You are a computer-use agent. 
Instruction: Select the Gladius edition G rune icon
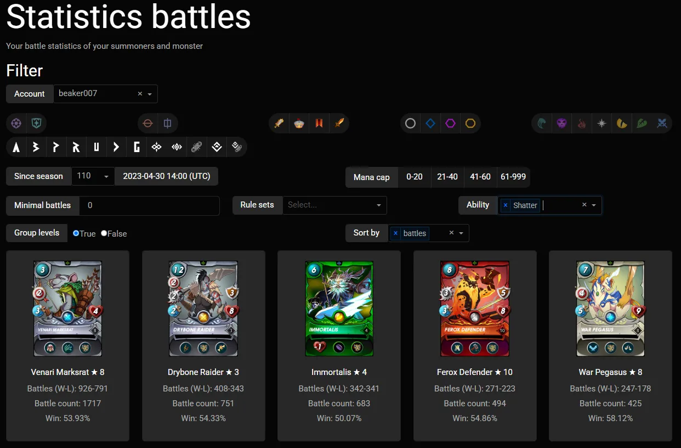click(137, 147)
